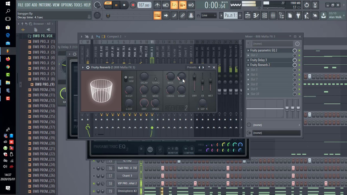347x195 pixels.
Task: Toggle the PAT/SONG mode switch
Action: 108,5
